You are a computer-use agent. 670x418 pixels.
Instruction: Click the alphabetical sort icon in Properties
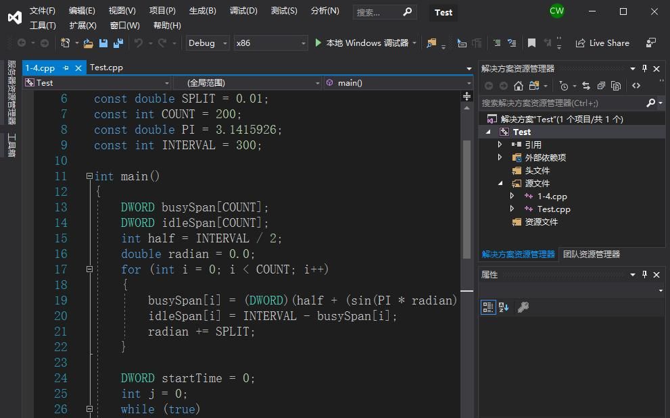[x=504, y=307]
